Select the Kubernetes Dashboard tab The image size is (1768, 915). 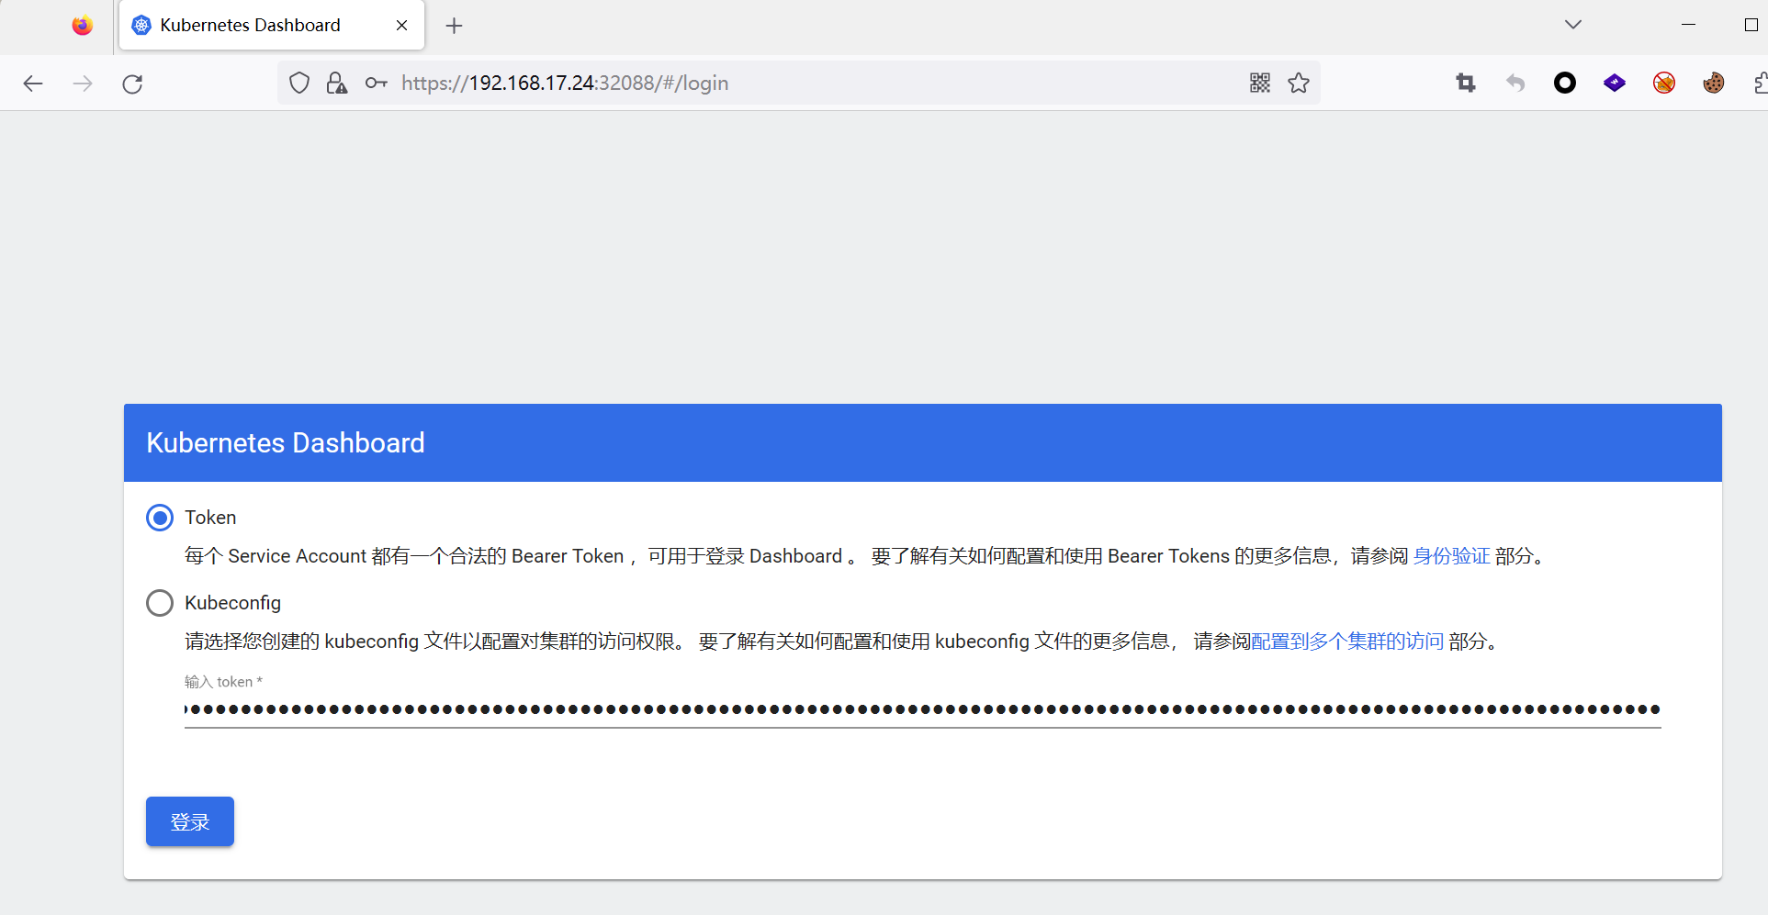pos(272,26)
